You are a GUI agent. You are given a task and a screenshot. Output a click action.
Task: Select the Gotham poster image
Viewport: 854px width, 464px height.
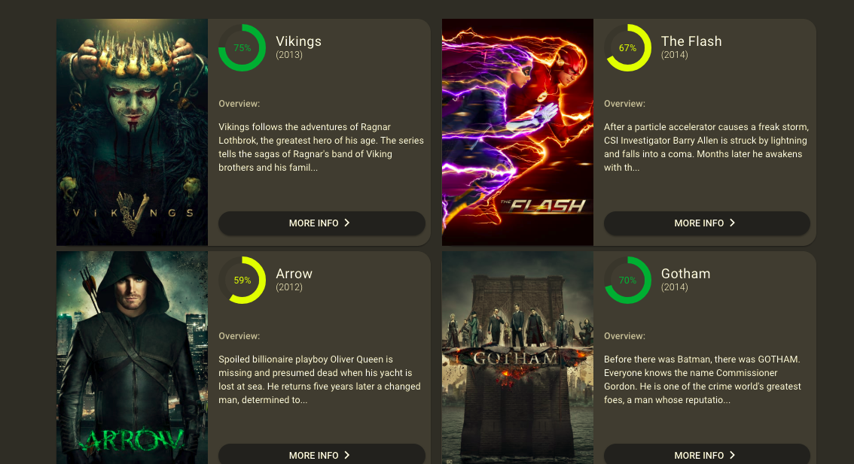pos(517,358)
